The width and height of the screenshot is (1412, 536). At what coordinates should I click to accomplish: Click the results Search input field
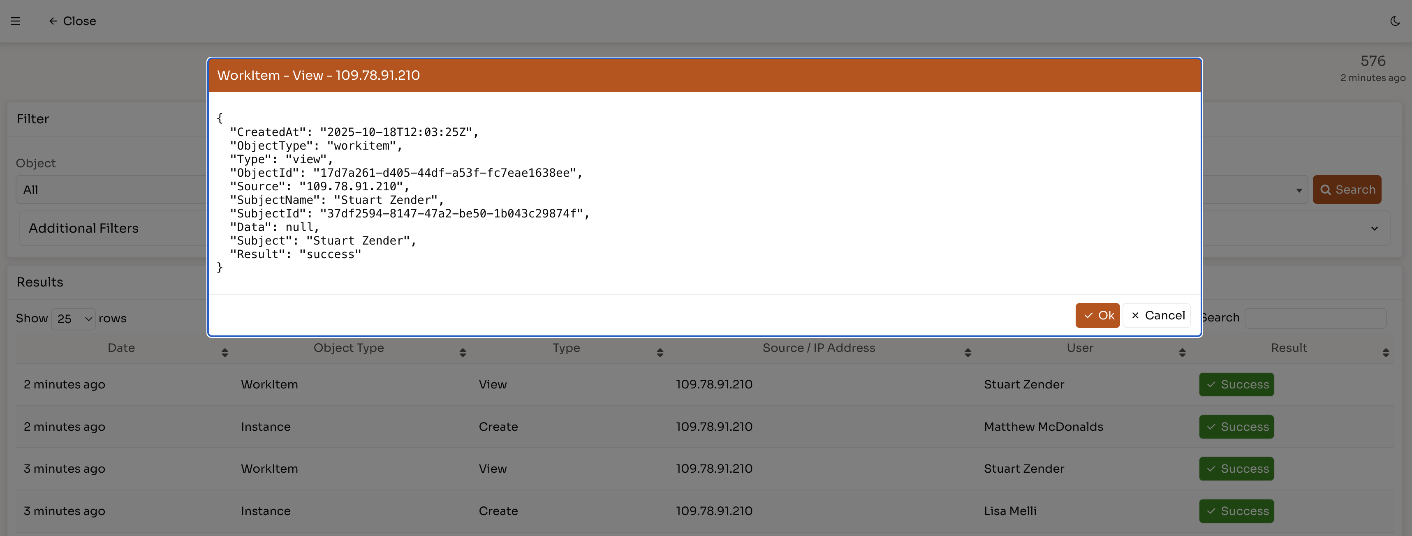pos(1315,318)
